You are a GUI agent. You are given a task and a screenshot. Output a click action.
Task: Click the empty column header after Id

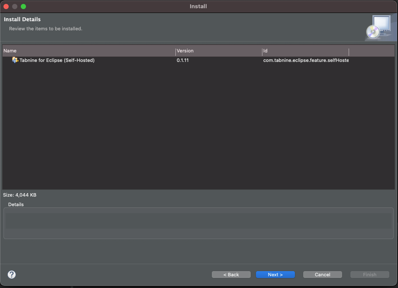371,51
